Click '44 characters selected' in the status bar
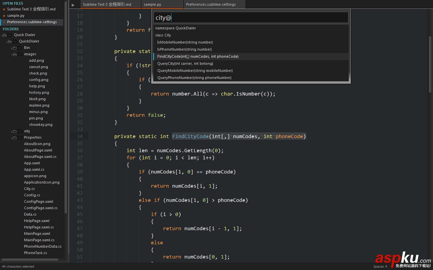This screenshot has width=433, height=270. coord(18,267)
